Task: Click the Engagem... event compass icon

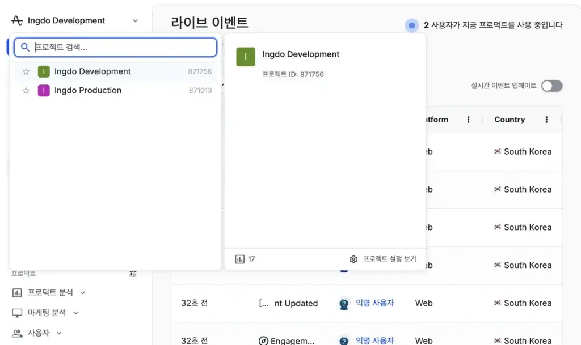Action: 263,340
